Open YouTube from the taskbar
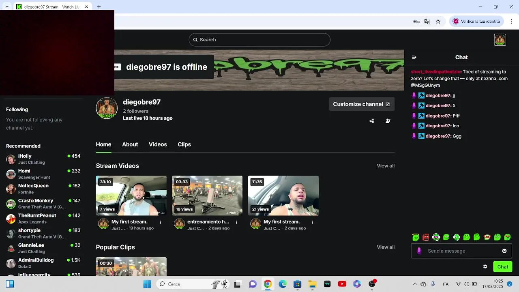 tap(342, 284)
